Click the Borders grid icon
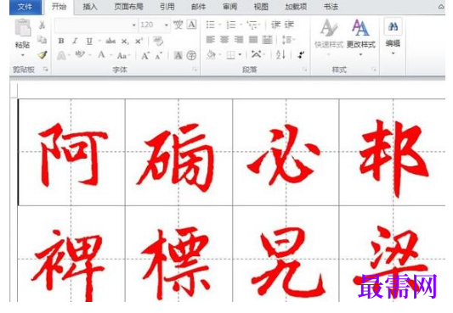 [x=230, y=55]
